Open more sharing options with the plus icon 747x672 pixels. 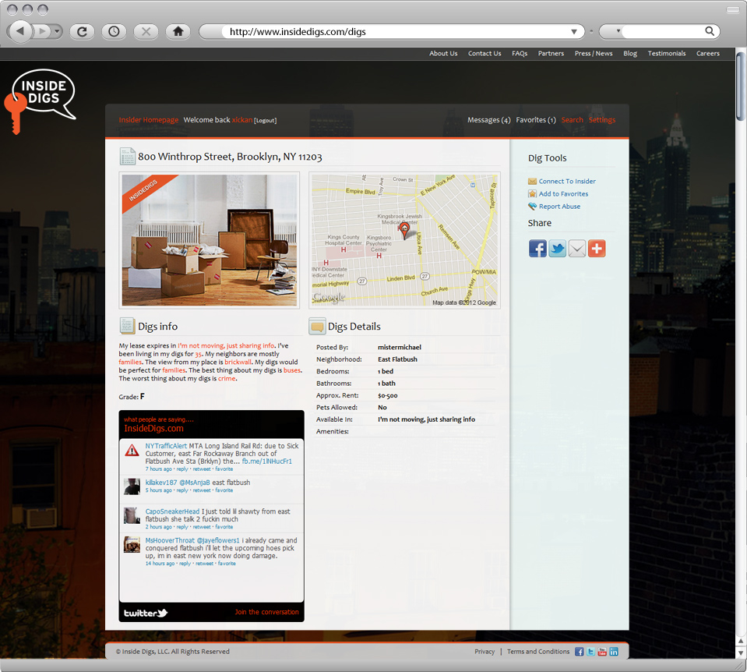coord(597,249)
